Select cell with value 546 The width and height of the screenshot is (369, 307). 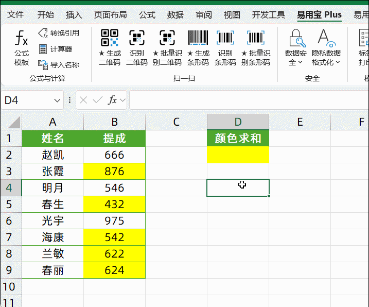[x=114, y=188]
